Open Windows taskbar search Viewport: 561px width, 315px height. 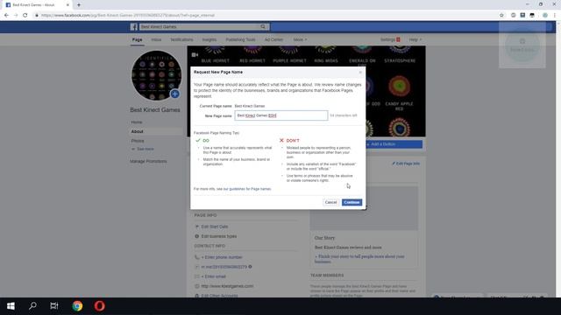(x=32, y=306)
